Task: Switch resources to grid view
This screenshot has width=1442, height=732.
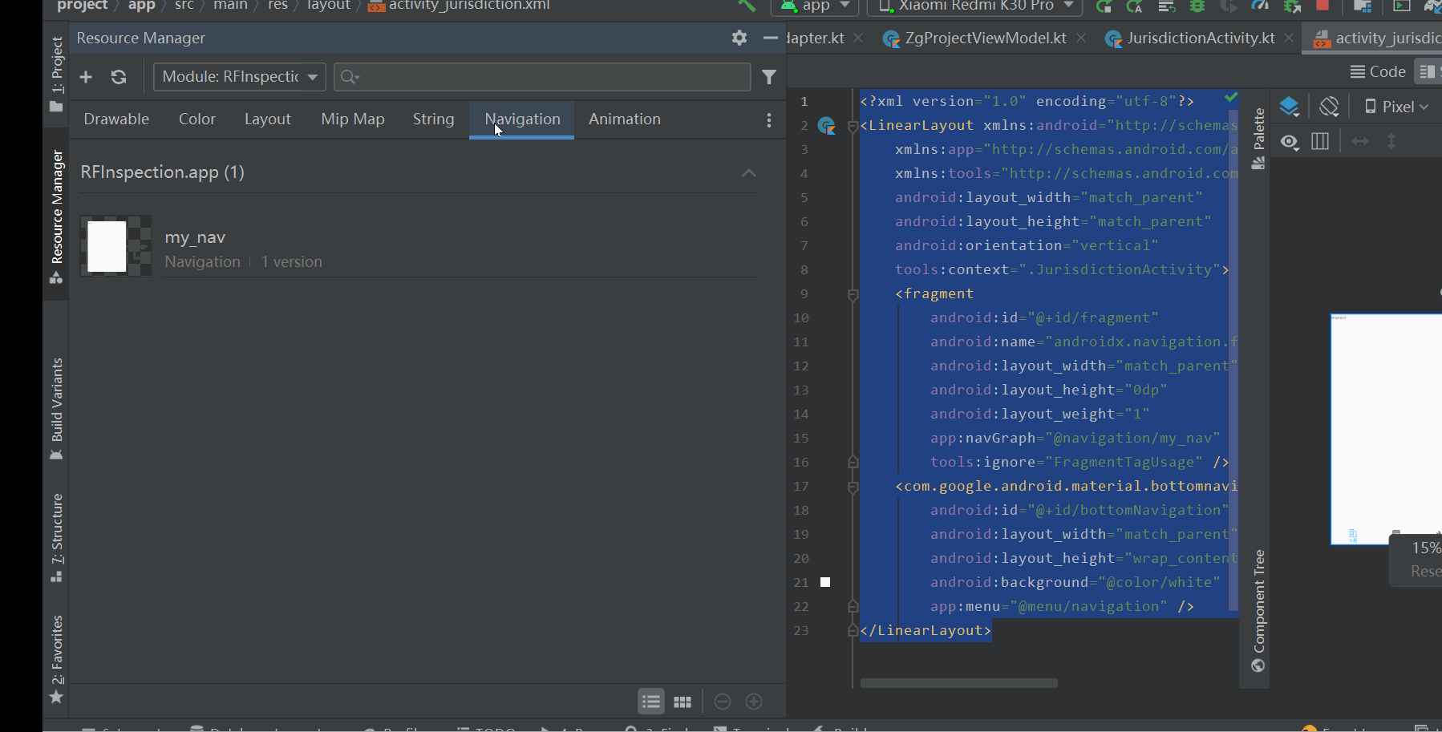Action: click(x=683, y=702)
